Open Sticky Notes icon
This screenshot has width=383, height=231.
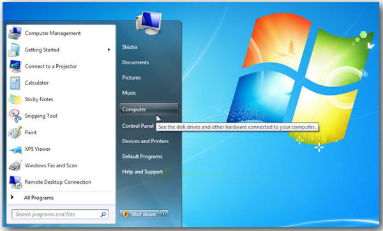15,99
